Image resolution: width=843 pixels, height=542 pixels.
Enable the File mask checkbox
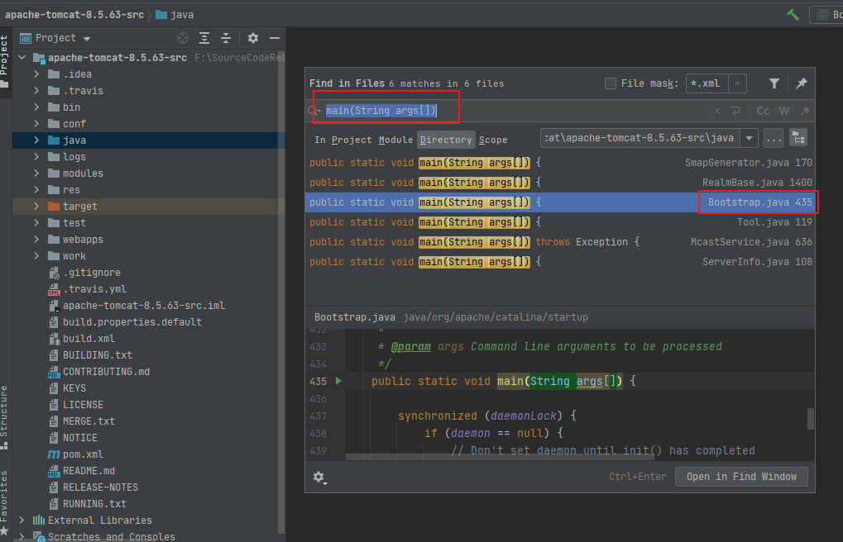pos(611,83)
